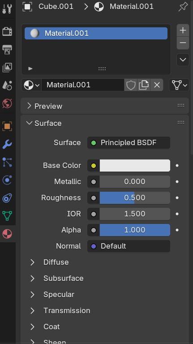
Task: Remove the selected material slot
Action: [183, 43]
